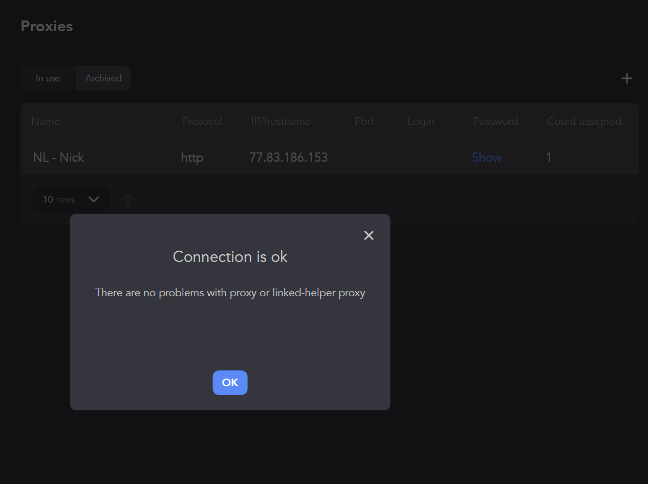This screenshot has width=648, height=484.
Task: Switch to the Archived tab
Action: tap(103, 78)
